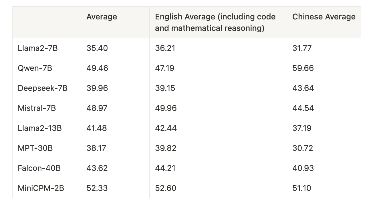Viewport: 377px width, 204px height.
Task: Click the MPT-30B model name cell
Action: click(35, 148)
